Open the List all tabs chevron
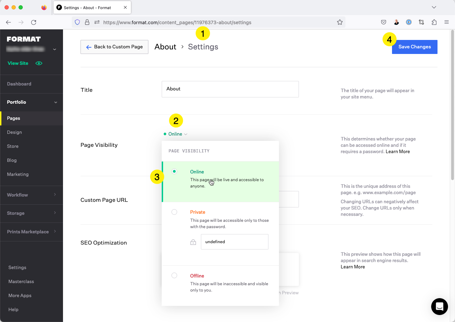 point(434,7)
